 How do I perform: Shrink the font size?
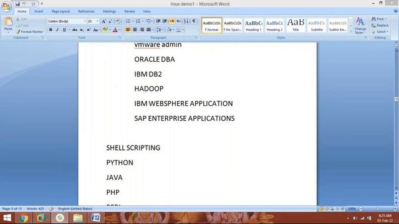tap(110, 21)
